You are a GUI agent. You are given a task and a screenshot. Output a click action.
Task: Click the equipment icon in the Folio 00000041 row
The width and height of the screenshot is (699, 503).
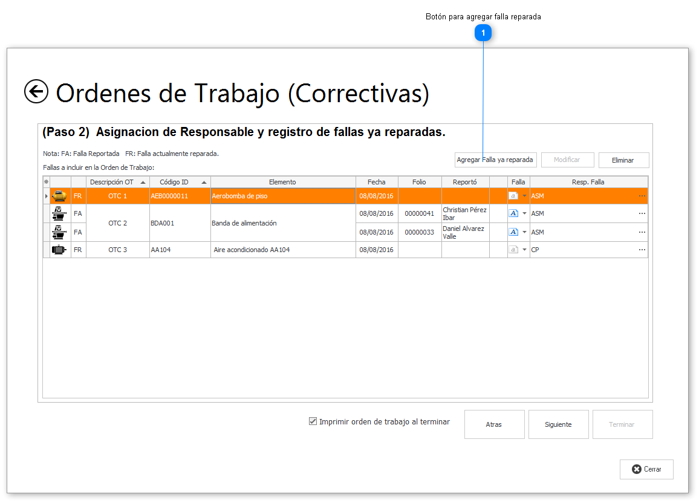coord(59,213)
